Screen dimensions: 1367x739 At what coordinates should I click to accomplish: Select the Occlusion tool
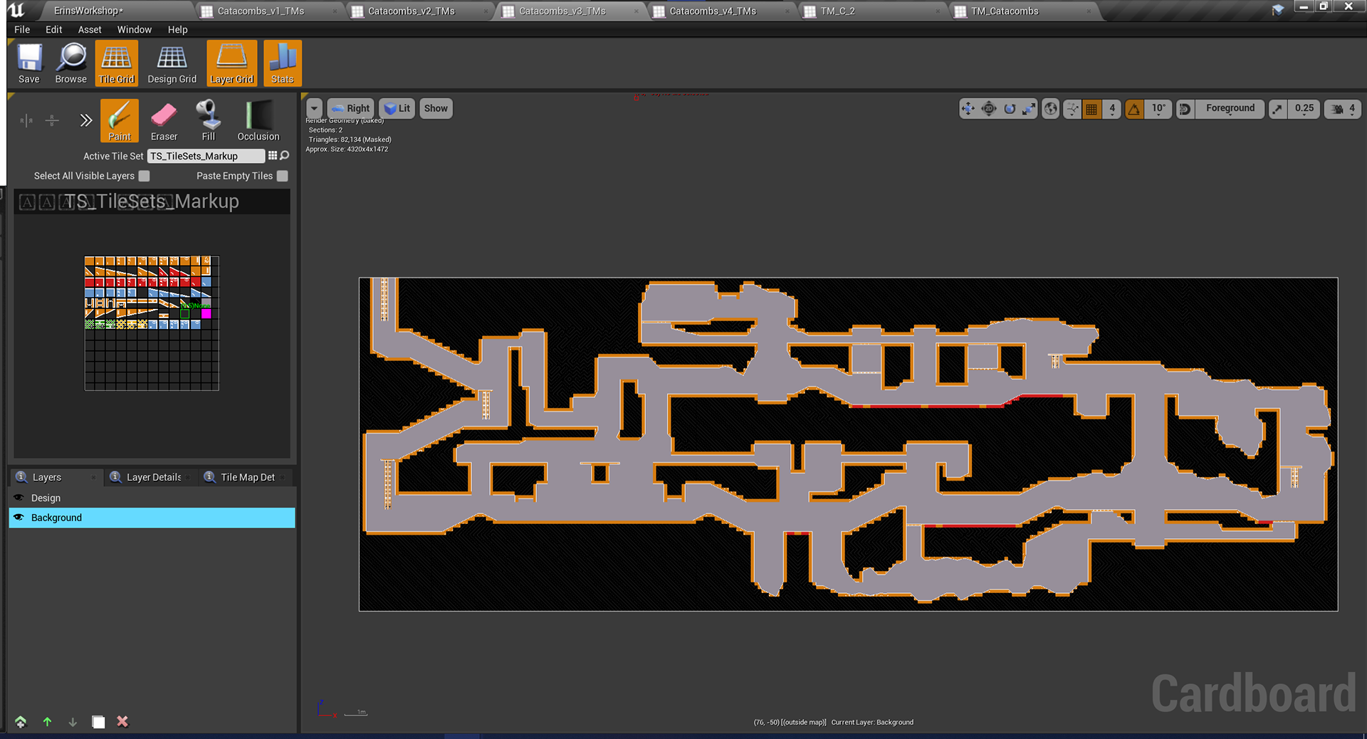pos(258,121)
